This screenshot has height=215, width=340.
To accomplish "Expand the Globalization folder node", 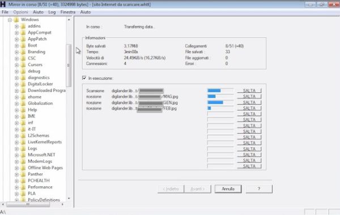I will click(16, 104).
